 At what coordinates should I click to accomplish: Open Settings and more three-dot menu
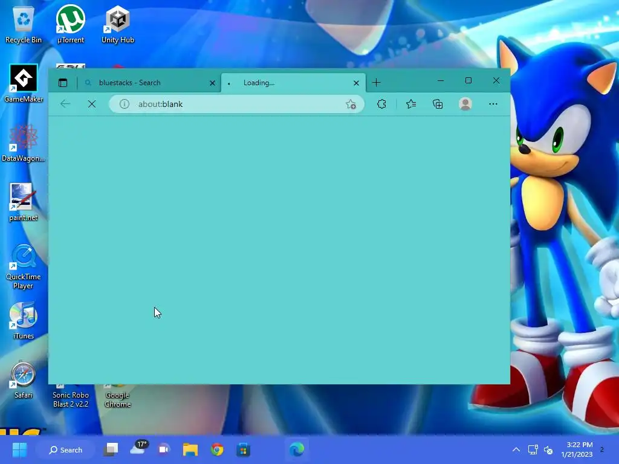click(x=493, y=104)
